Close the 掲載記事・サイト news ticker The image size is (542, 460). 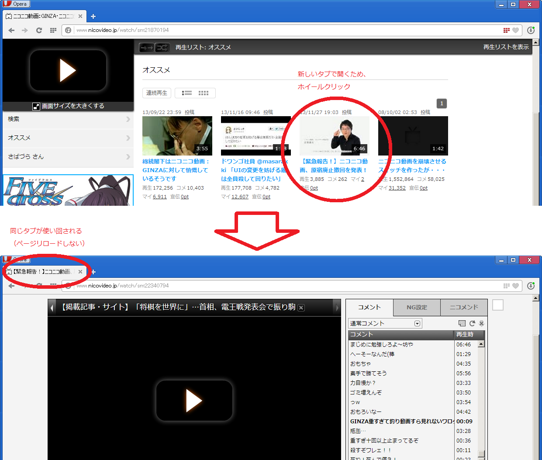click(x=301, y=308)
